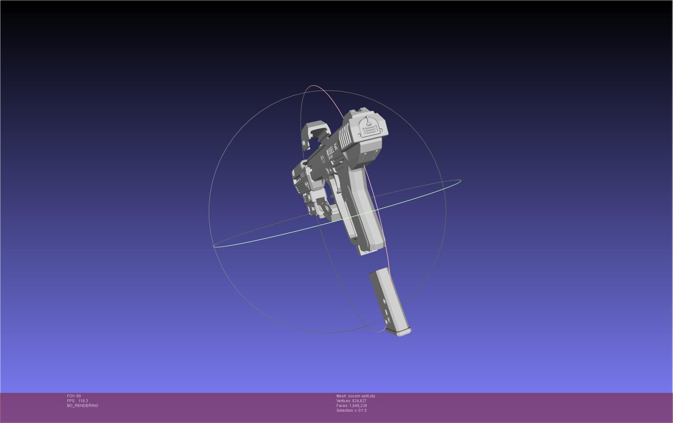
Task: Click the Faces count text
Action: pyautogui.click(x=352, y=406)
